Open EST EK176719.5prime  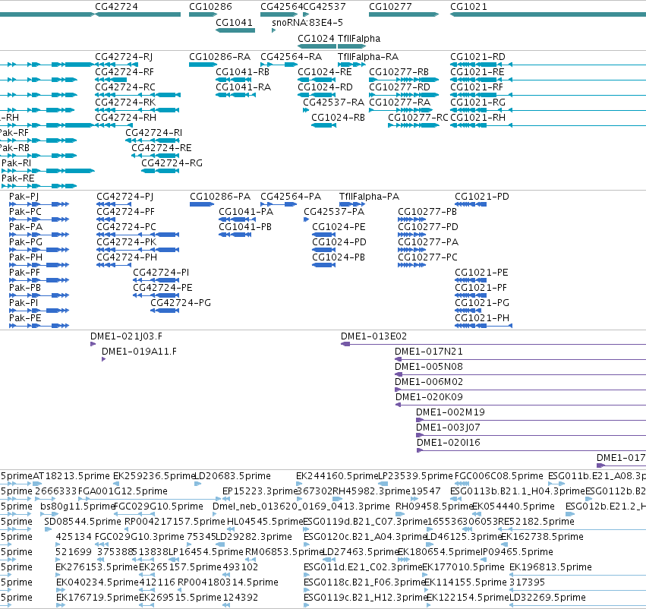tap(97, 598)
